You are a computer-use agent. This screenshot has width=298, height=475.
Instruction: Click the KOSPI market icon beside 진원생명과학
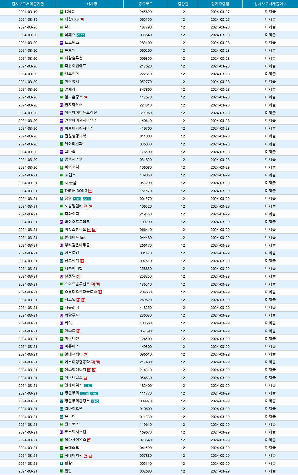click(62, 137)
